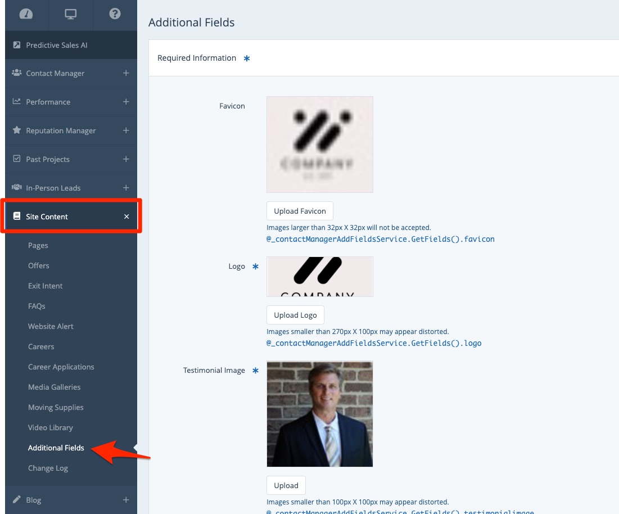Expand the Blog plus sign
The height and width of the screenshot is (514, 619).
tap(126, 500)
